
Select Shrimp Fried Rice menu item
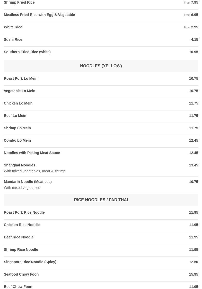(19, 3)
